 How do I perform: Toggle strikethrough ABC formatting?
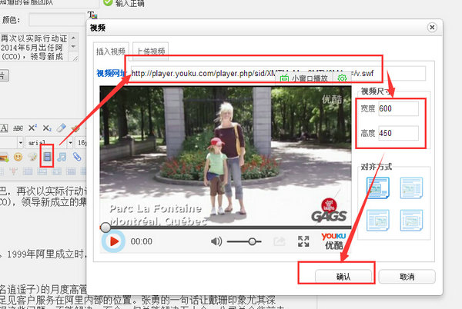point(18,128)
